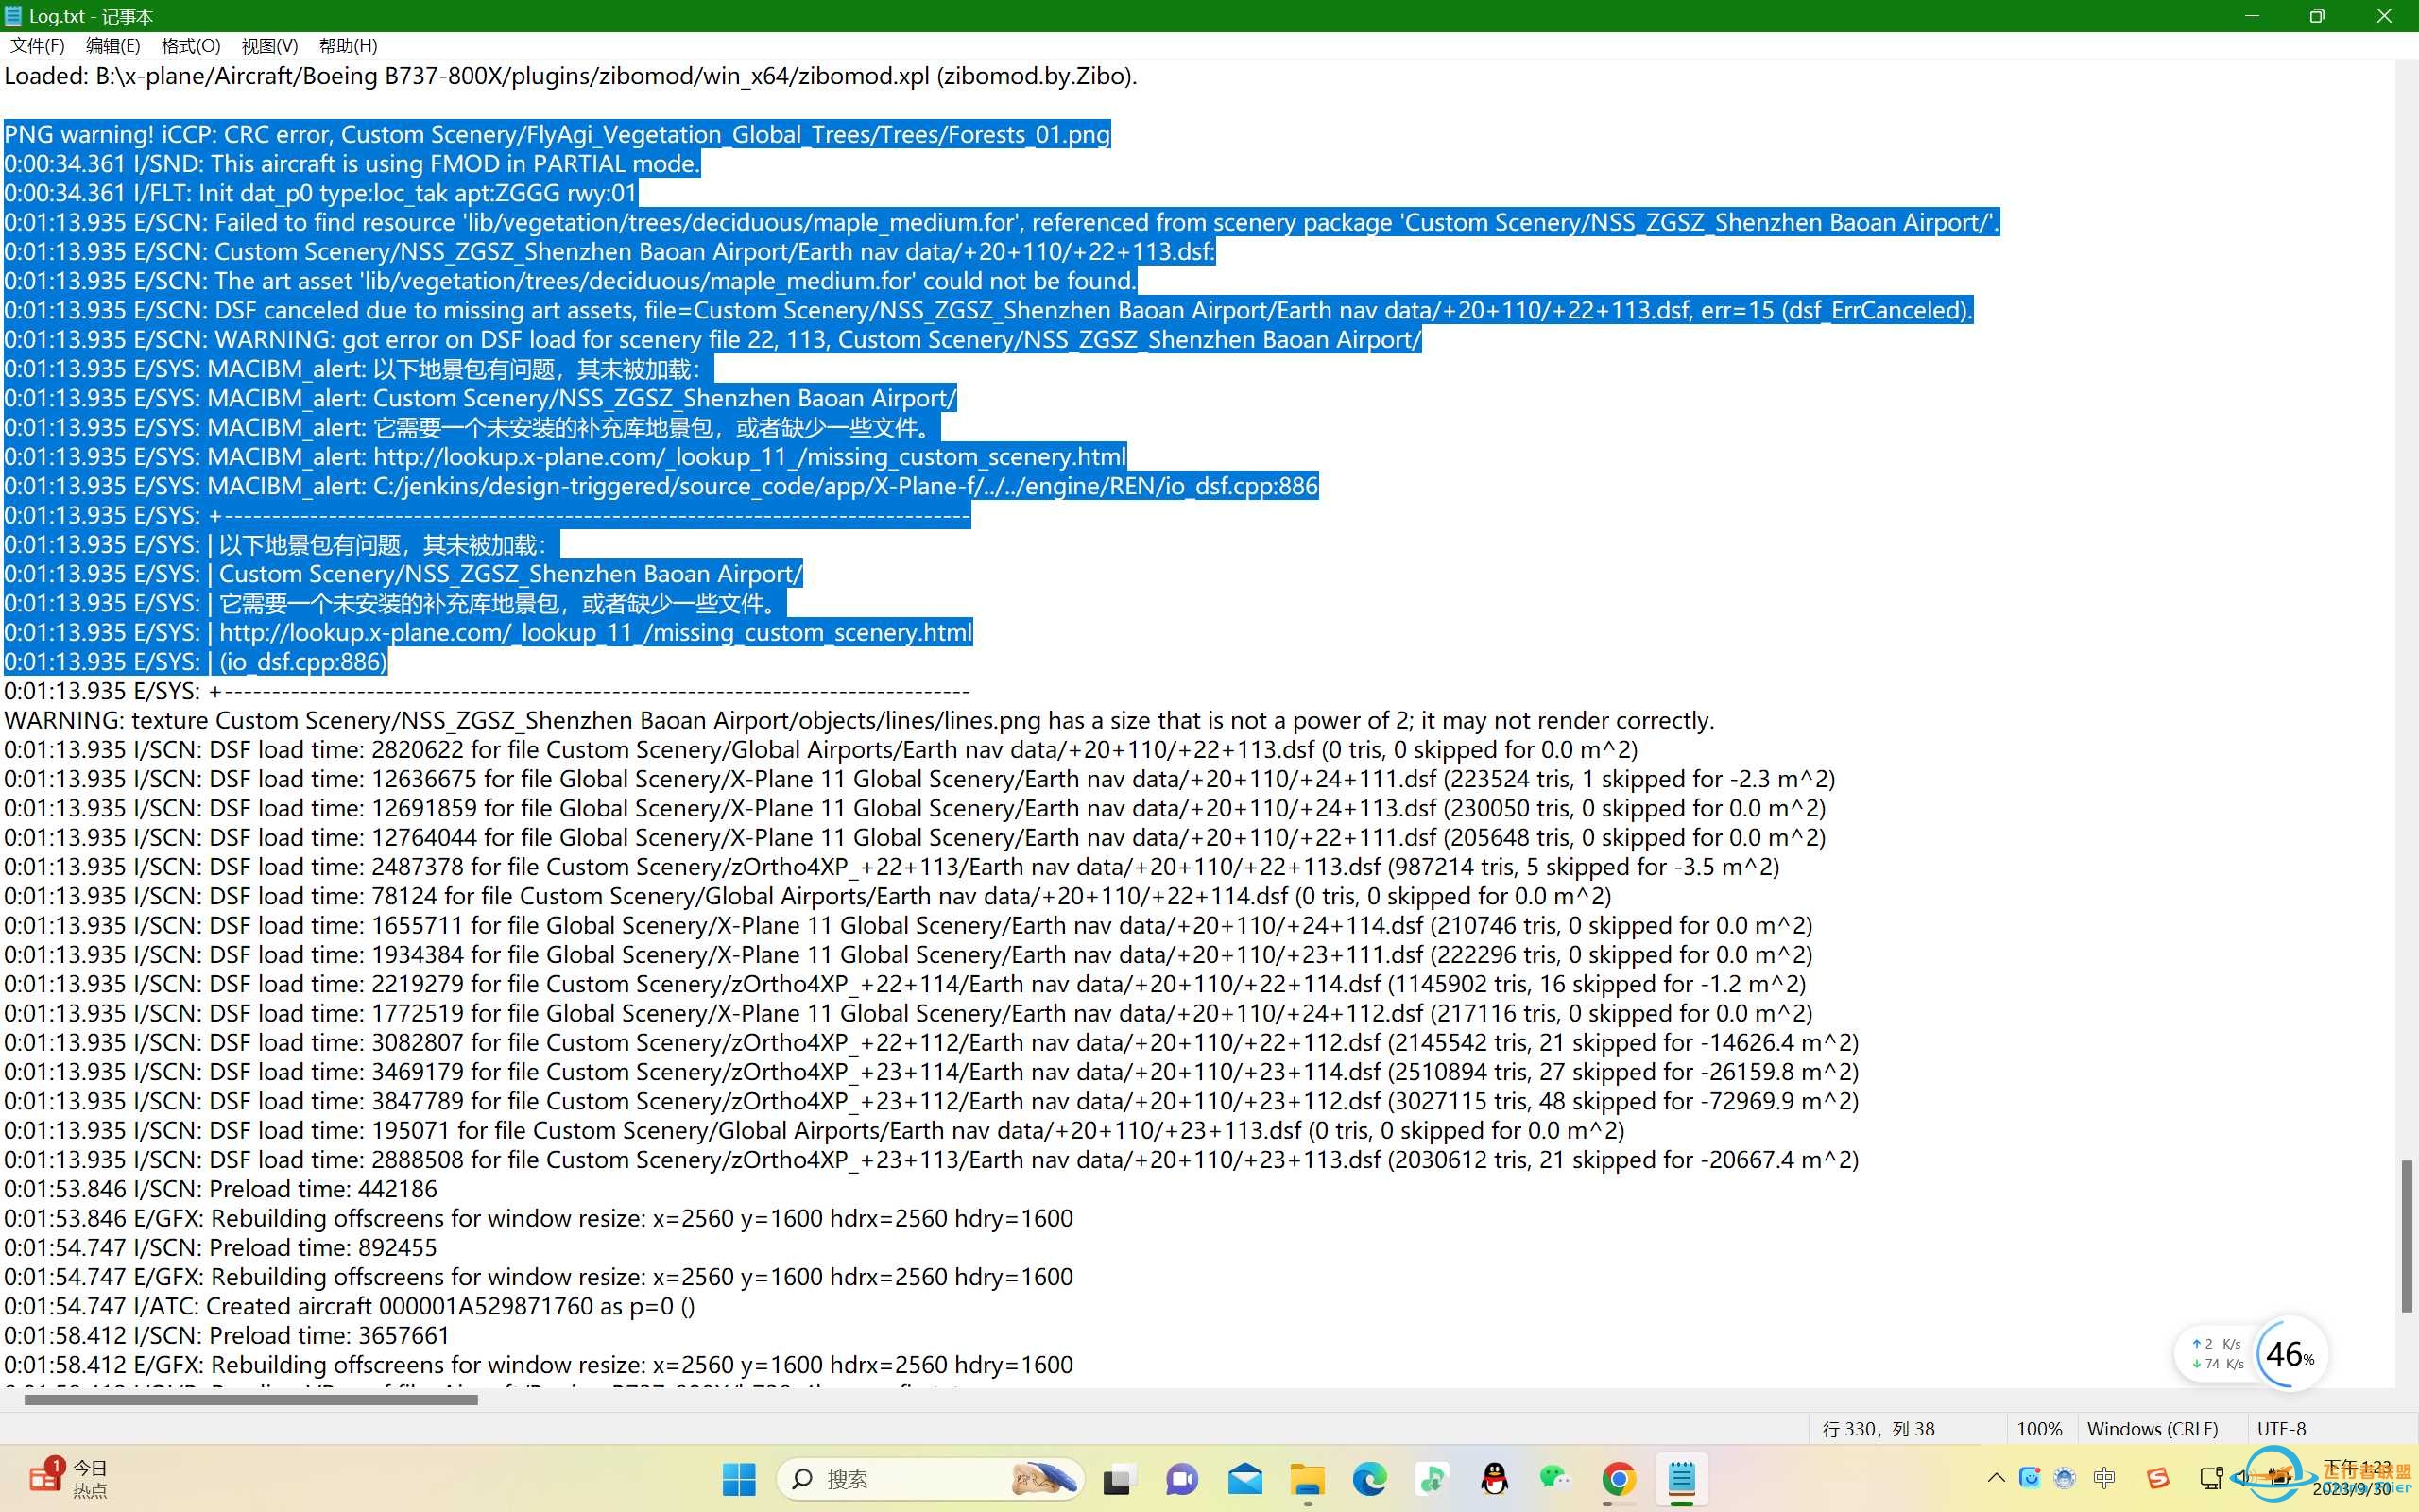The height and width of the screenshot is (1512, 2419).
Task: Click 'DSF canceled due to missing art assets' line
Action: coord(988,310)
